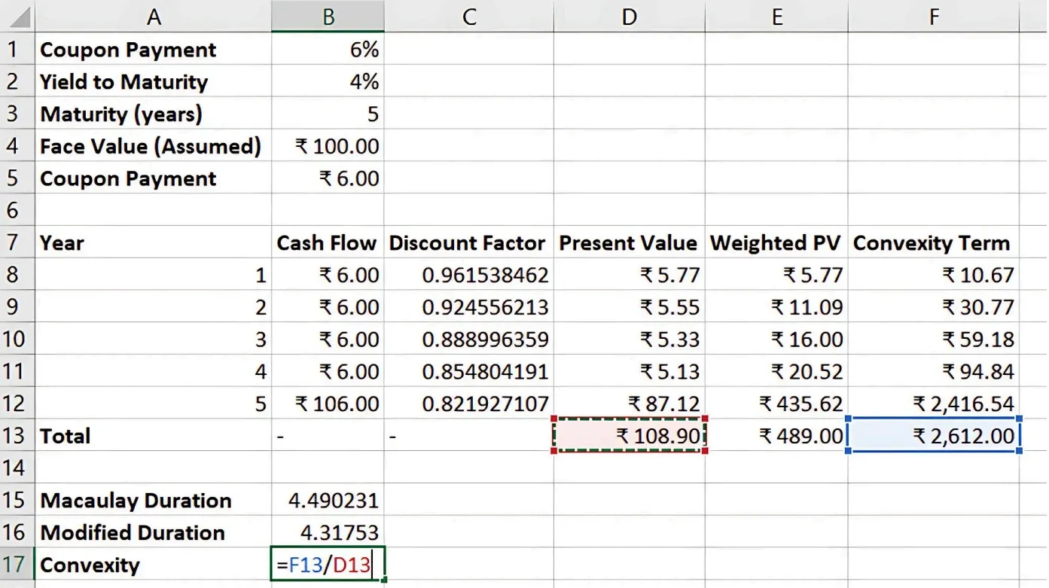The width and height of the screenshot is (1049, 588).
Task: Click the discount factor 0.961538462 cell
Action: (x=468, y=276)
